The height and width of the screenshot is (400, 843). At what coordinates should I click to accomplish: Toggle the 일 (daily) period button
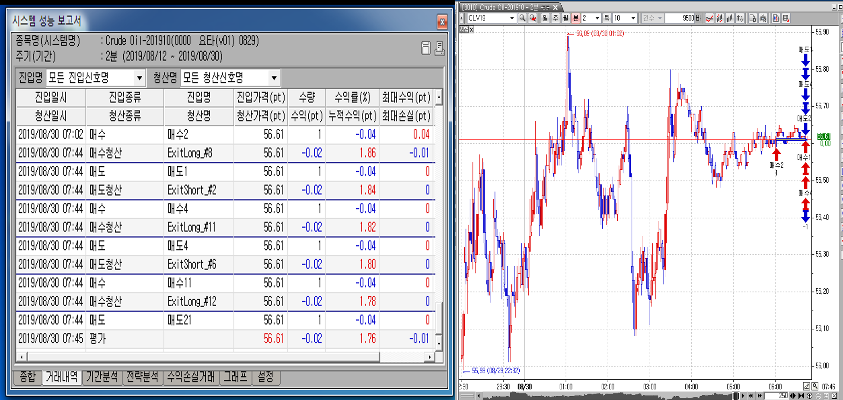545,18
